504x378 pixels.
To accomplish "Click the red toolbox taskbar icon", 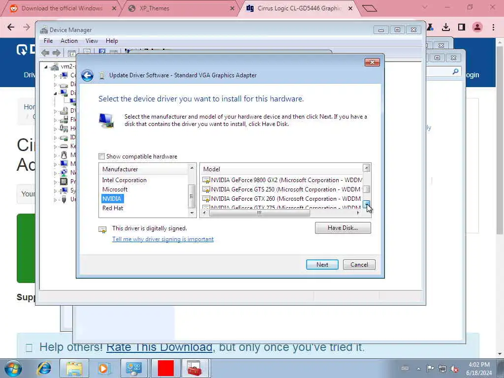I will click(x=195, y=368).
